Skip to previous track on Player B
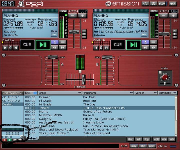Image resolution: width=180 pixels, height=150 pixels. click(96, 48)
